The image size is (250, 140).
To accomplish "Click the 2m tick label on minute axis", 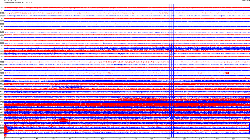I will pyautogui.click(x=21, y=139).
